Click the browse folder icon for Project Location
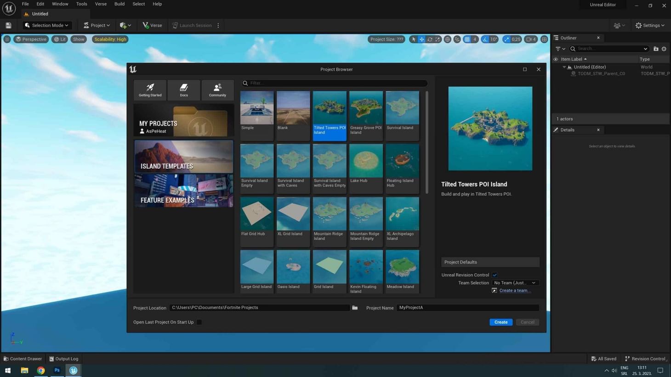The image size is (671, 377). click(x=355, y=308)
